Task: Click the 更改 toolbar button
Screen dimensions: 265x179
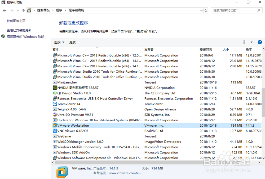Action: (72, 42)
